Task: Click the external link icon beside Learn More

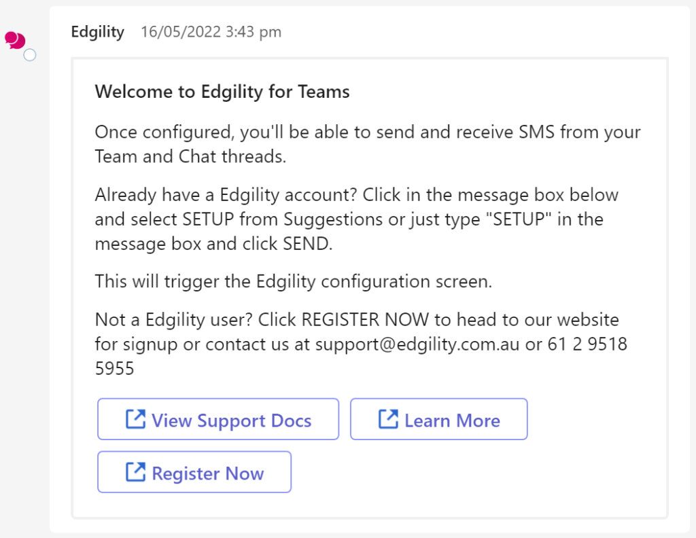Action: coord(387,419)
